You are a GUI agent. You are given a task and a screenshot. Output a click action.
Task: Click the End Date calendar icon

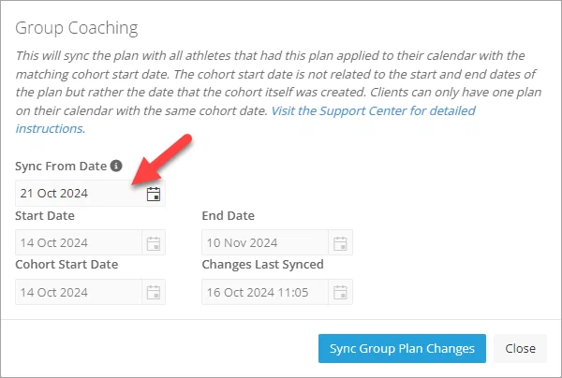tap(340, 243)
